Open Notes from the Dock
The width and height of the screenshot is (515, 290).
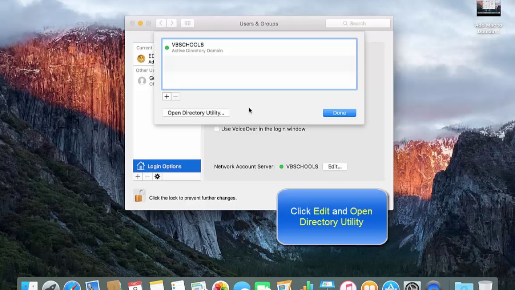157,286
